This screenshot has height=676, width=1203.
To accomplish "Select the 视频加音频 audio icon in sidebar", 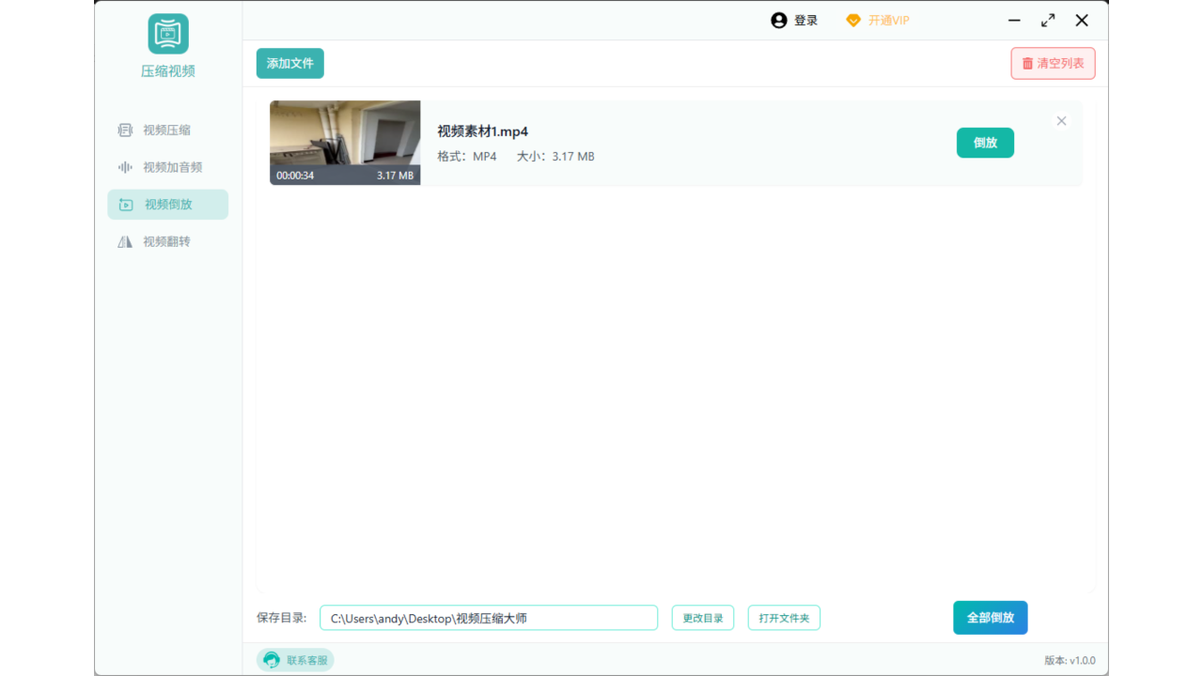I will point(125,167).
